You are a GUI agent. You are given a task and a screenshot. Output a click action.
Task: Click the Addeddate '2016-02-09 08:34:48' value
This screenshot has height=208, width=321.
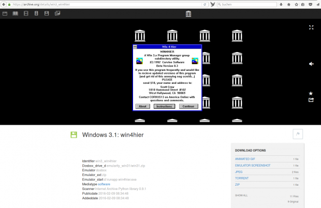tap(113, 198)
